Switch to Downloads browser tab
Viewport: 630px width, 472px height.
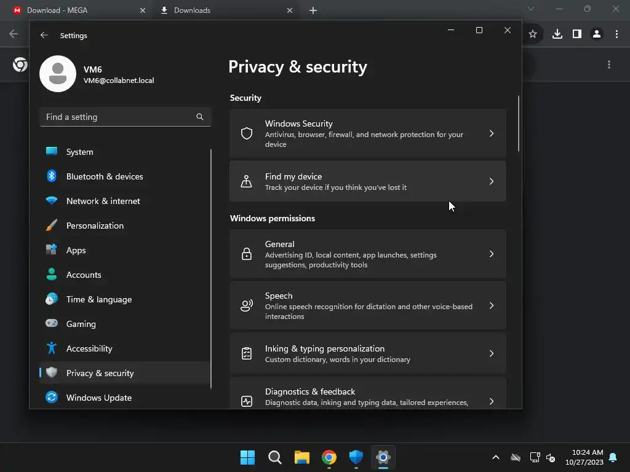(227, 10)
